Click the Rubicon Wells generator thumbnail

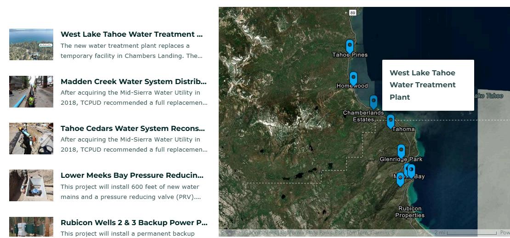[31, 227]
